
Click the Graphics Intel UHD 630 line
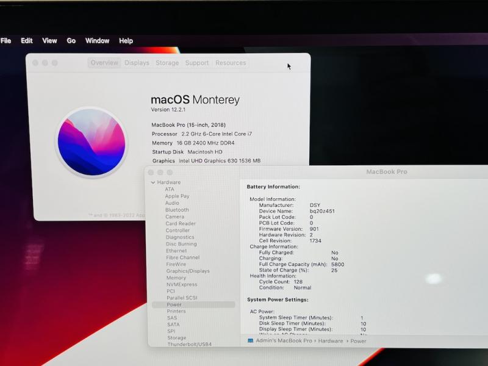[206, 161]
